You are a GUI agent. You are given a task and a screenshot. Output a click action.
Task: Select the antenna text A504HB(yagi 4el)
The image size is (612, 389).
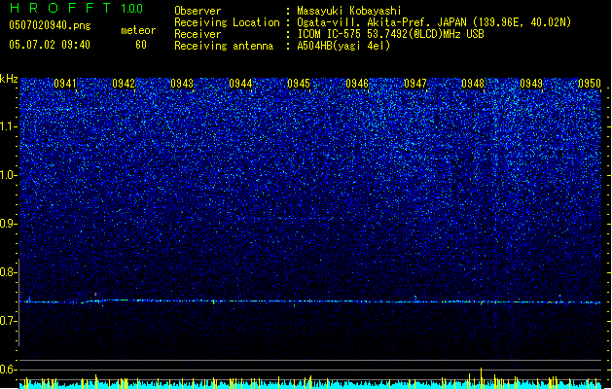[x=343, y=46]
